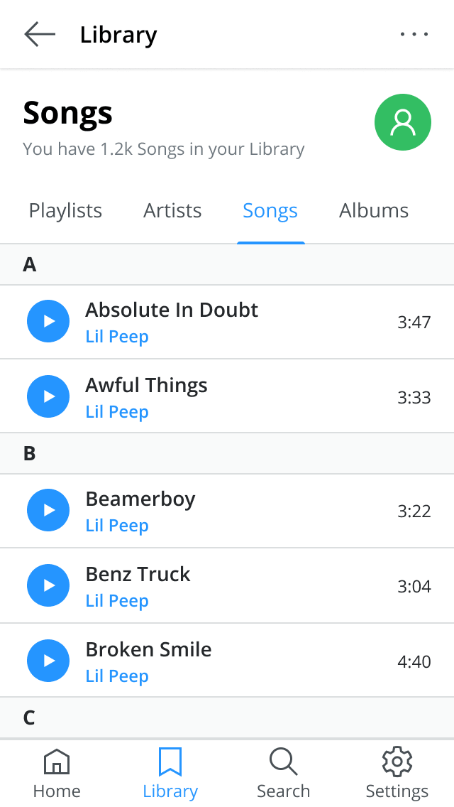This screenshot has height=807, width=454.
Task: Open Settings gear in bottom bar
Action: [397, 774]
